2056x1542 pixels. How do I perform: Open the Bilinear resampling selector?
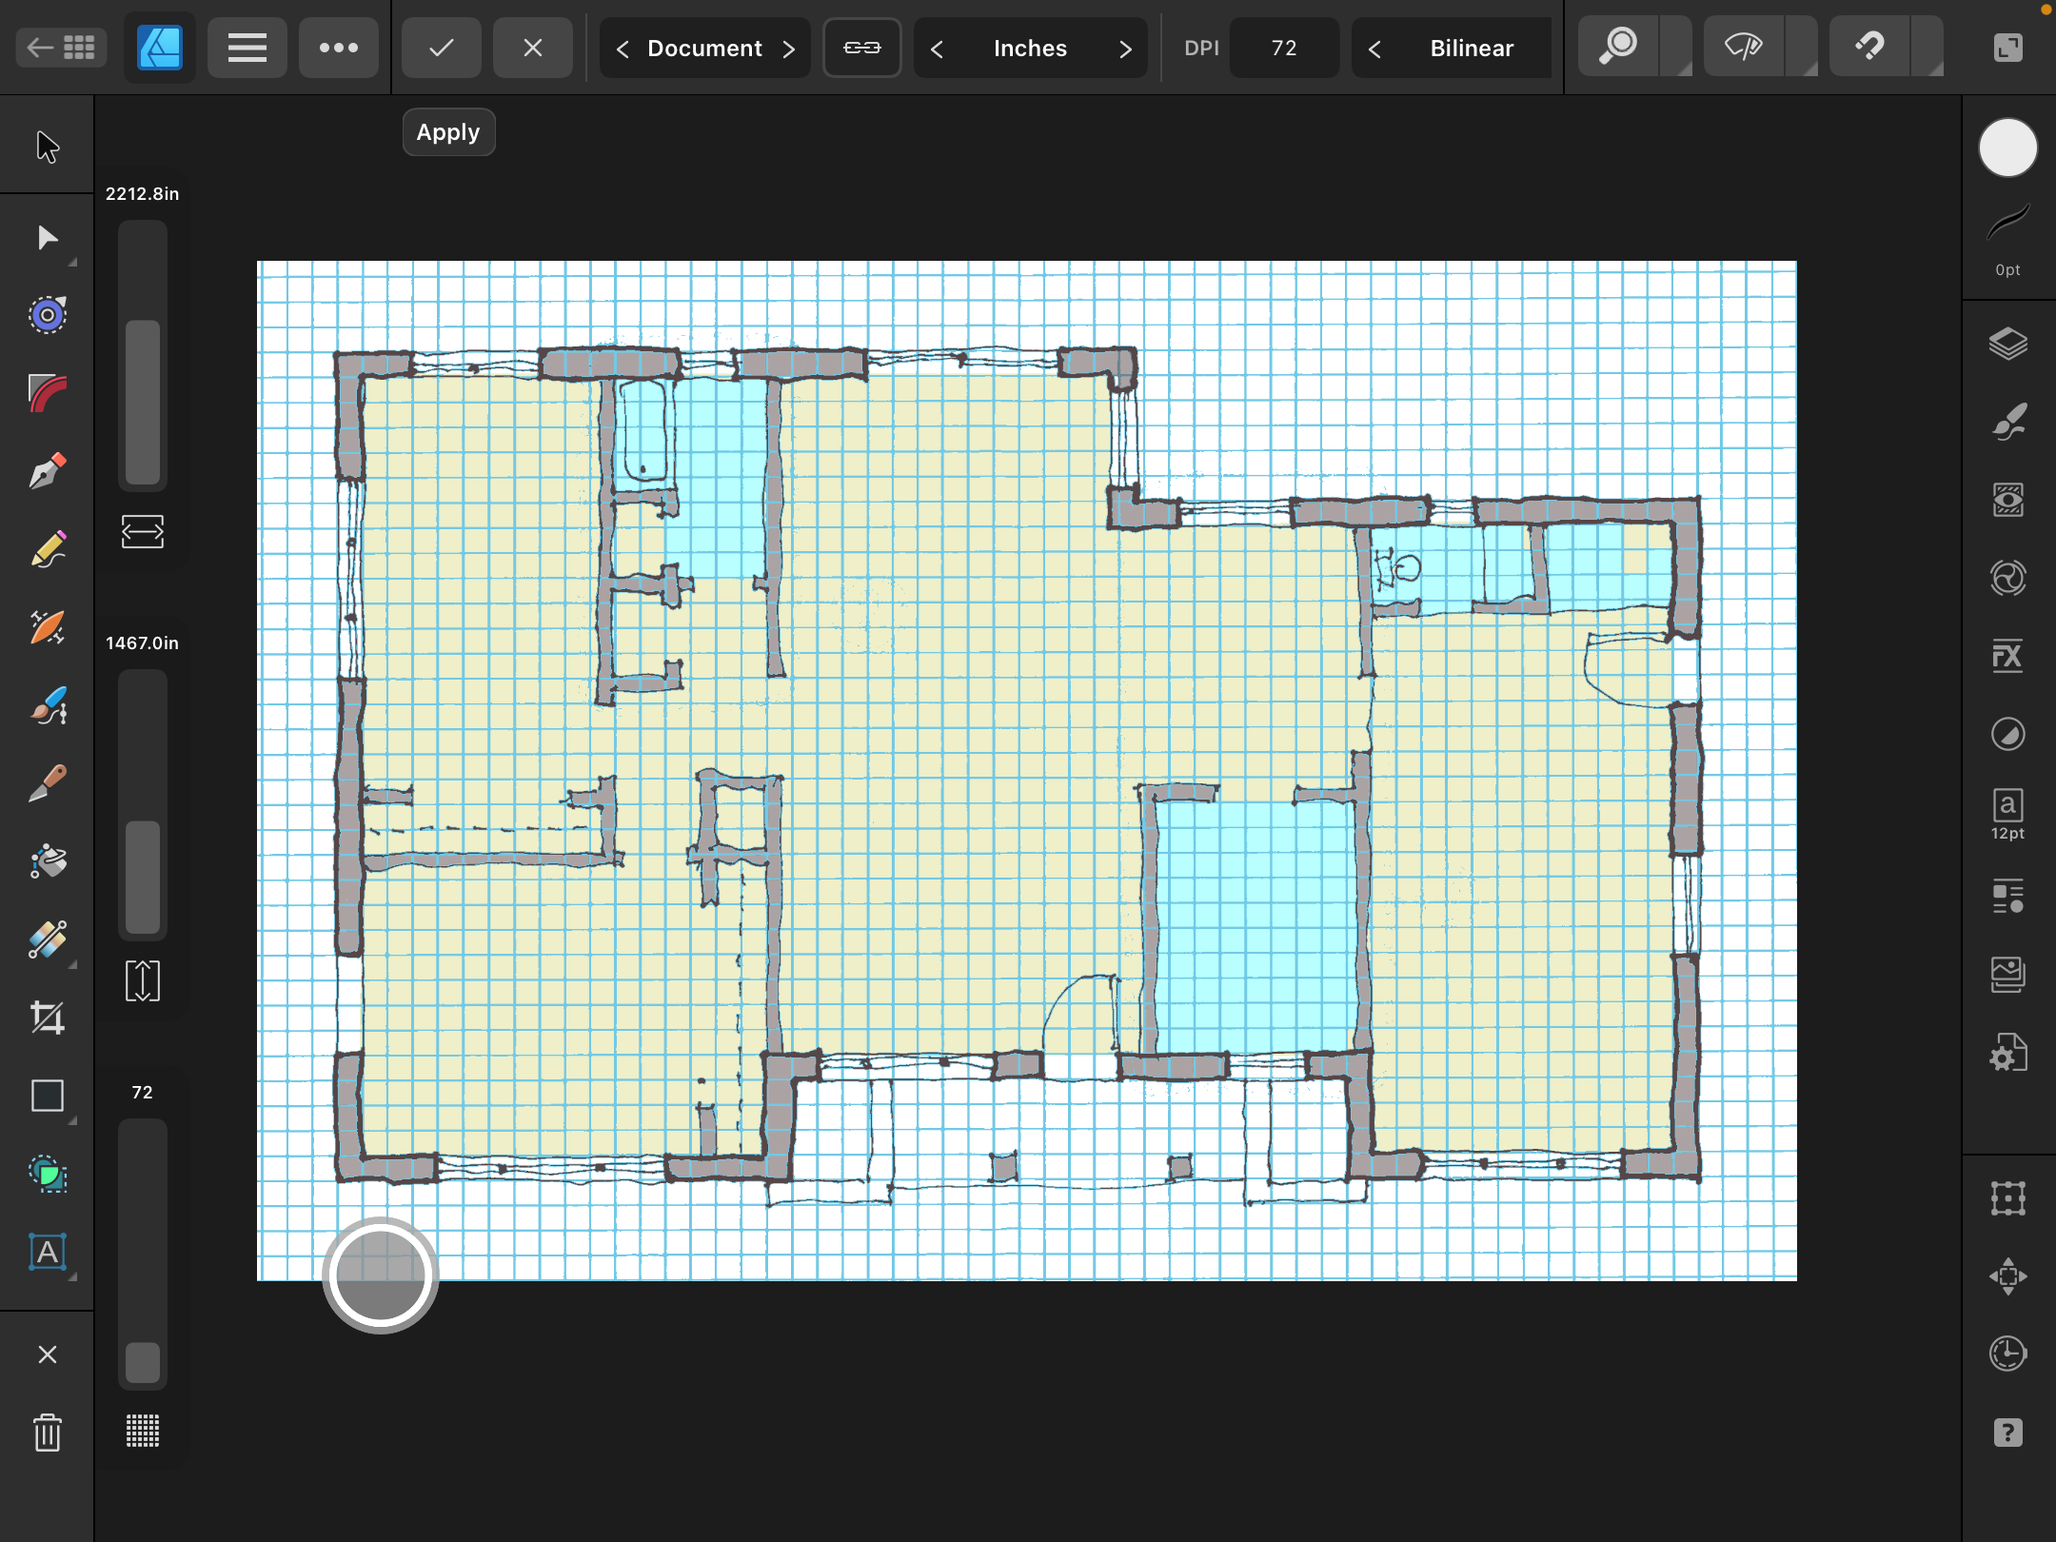coord(1472,49)
